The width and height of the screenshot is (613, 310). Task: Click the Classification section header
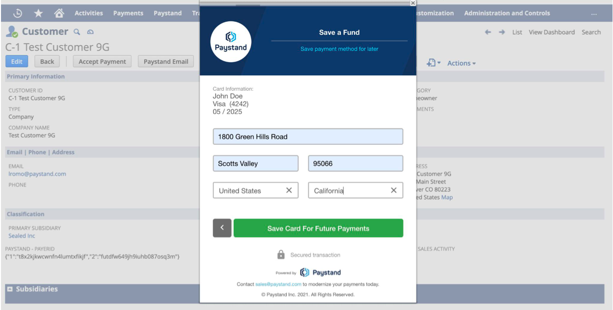pyautogui.click(x=25, y=214)
